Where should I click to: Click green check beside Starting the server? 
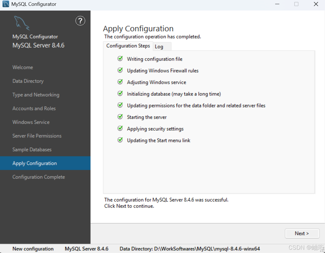(x=120, y=117)
